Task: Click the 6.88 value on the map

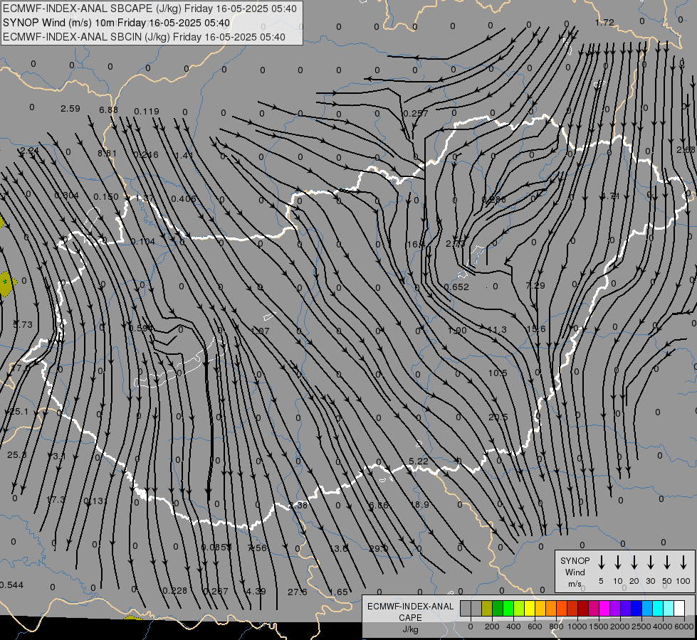Action: [x=108, y=110]
